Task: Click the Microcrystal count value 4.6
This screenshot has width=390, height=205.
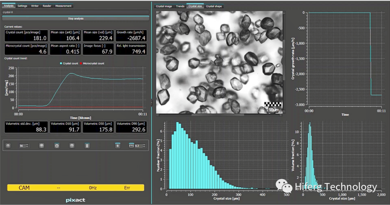Action: click(43, 52)
